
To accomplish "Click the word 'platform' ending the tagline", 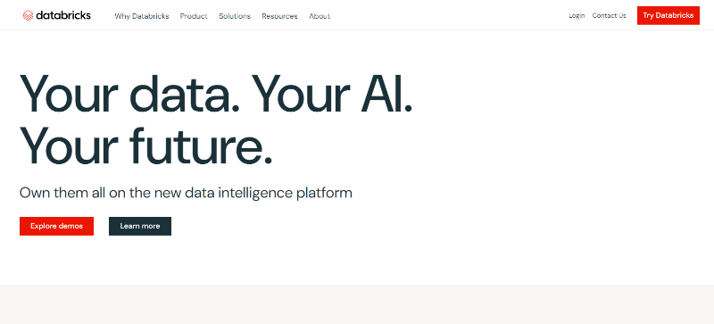I will click(324, 193).
